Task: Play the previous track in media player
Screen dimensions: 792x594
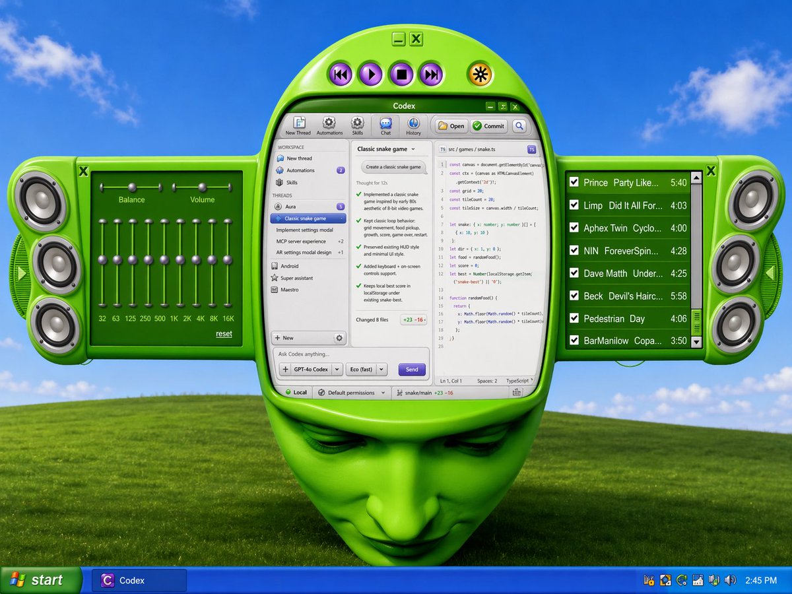Action: tap(341, 75)
